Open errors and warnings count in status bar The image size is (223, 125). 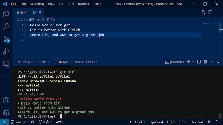(46, 122)
